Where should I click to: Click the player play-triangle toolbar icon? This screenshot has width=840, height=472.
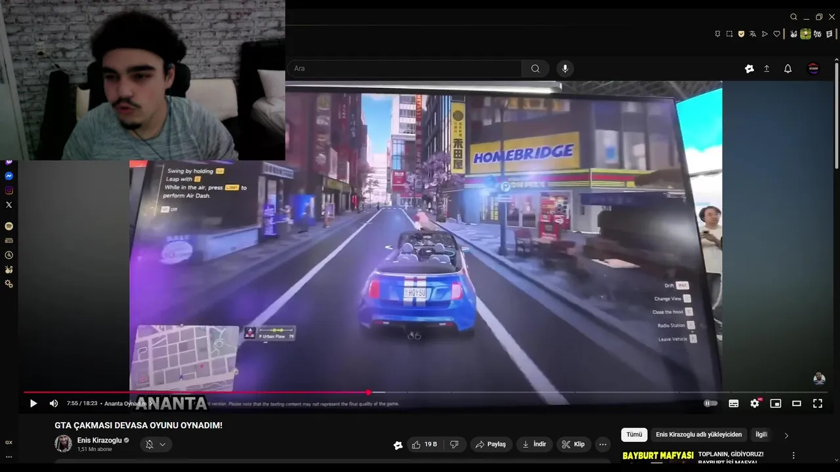(765, 34)
